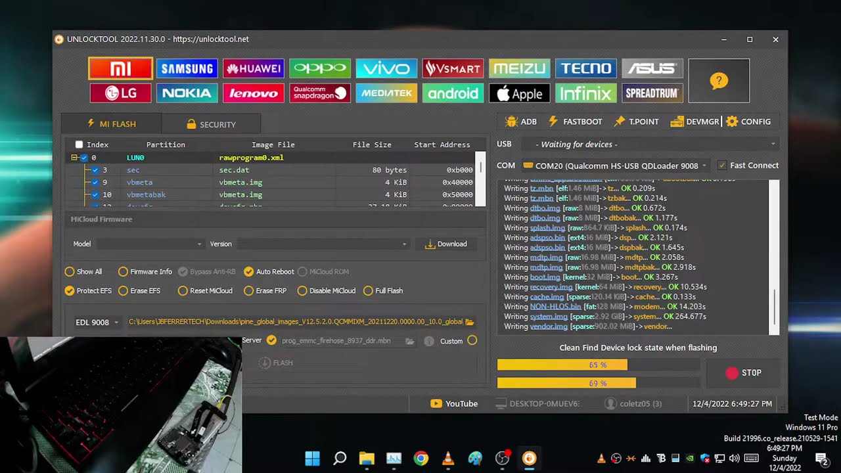Toggle the Fast Connect checkbox
The height and width of the screenshot is (473, 841).
click(x=722, y=166)
